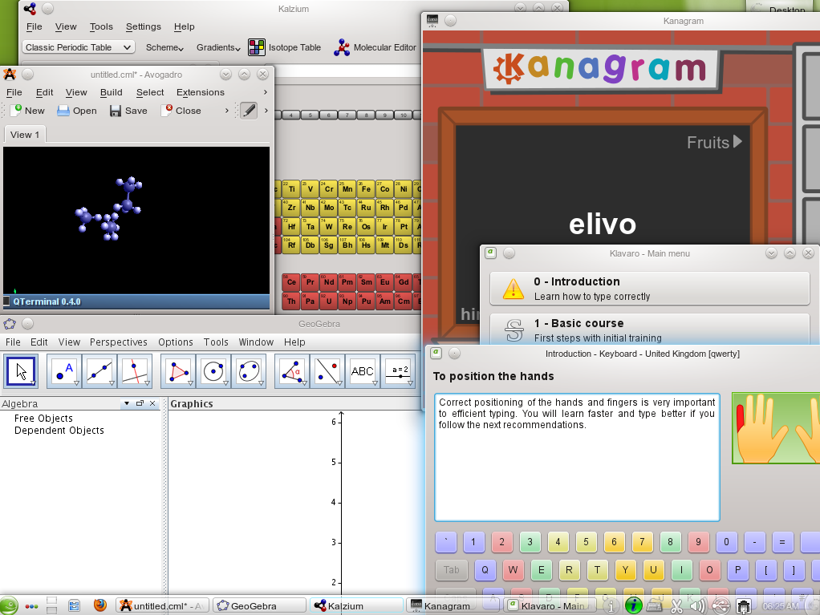The width and height of the screenshot is (820, 615).
Task: Select the Slider a=2 tool
Action: [x=398, y=371]
